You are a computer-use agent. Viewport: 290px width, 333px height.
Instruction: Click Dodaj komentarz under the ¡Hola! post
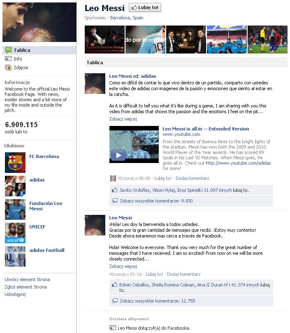click(x=183, y=274)
